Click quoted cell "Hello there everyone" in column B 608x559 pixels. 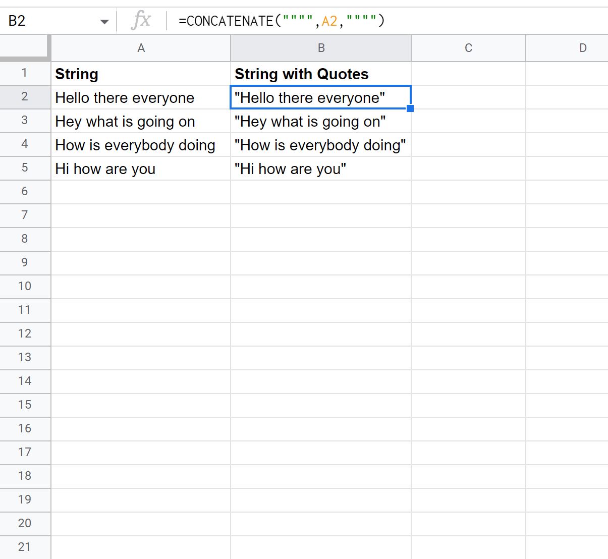point(321,97)
